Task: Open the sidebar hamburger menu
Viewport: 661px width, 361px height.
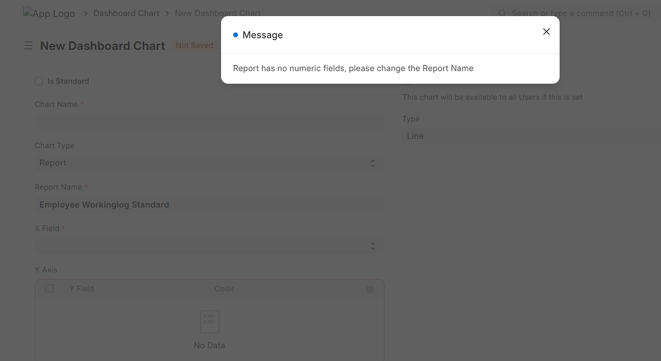Action: (x=28, y=45)
